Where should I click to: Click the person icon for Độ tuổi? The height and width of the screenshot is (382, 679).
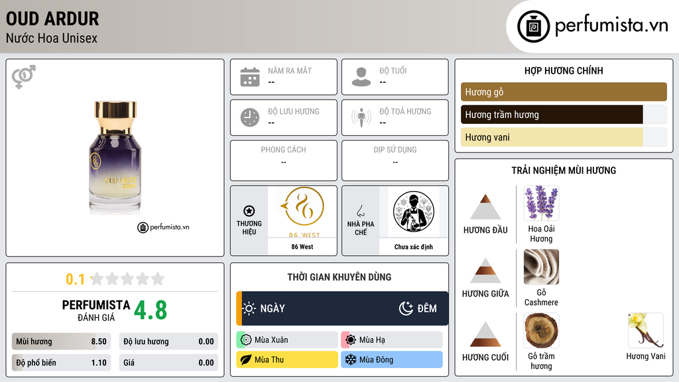[361, 77]
